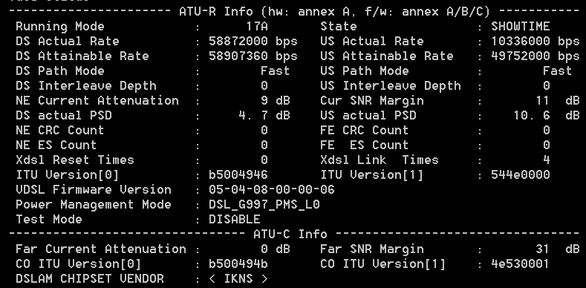Screen dimensions: 586x288
Task: Click US Actual Rate value 10336000 bps
Action: (535, 42)
